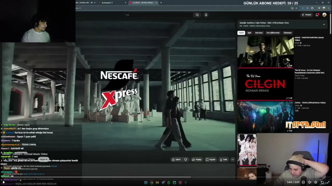The image size is (332, 186).
Task: Like the video showing 238 B likes
Action: (x=176, y=160)
